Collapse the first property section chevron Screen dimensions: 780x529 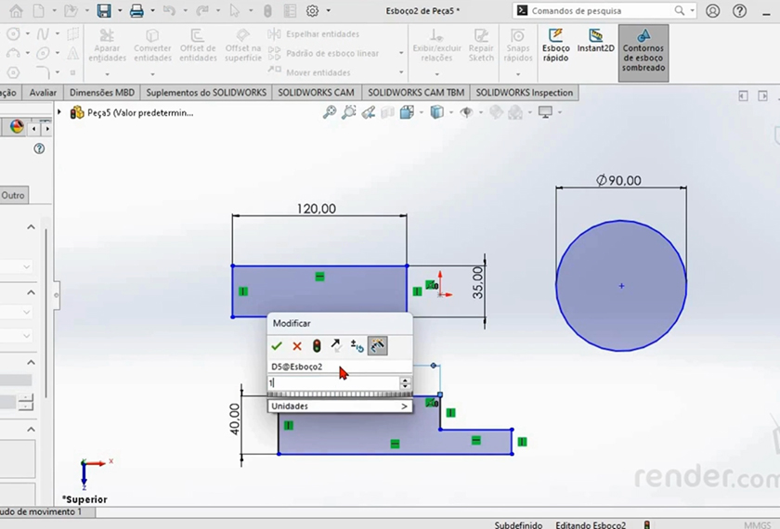pos(31,227)
